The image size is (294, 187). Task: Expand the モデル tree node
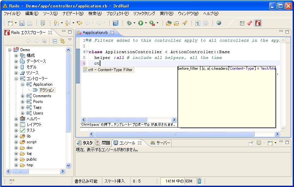pos(16,67)
